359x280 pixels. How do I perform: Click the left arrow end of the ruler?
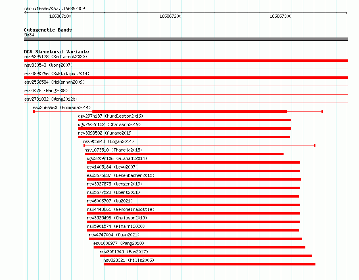(25, 13)
